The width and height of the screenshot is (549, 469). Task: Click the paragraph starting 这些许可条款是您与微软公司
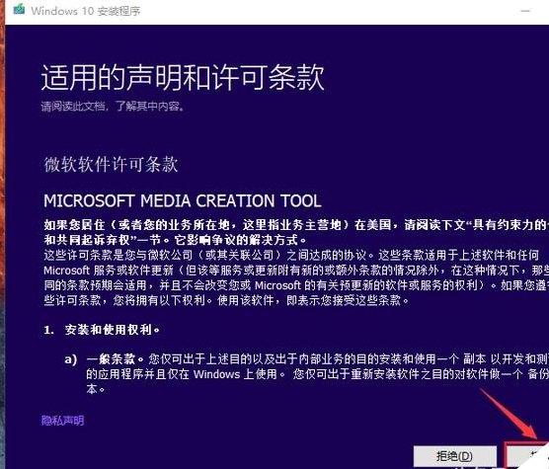[296, 277]
